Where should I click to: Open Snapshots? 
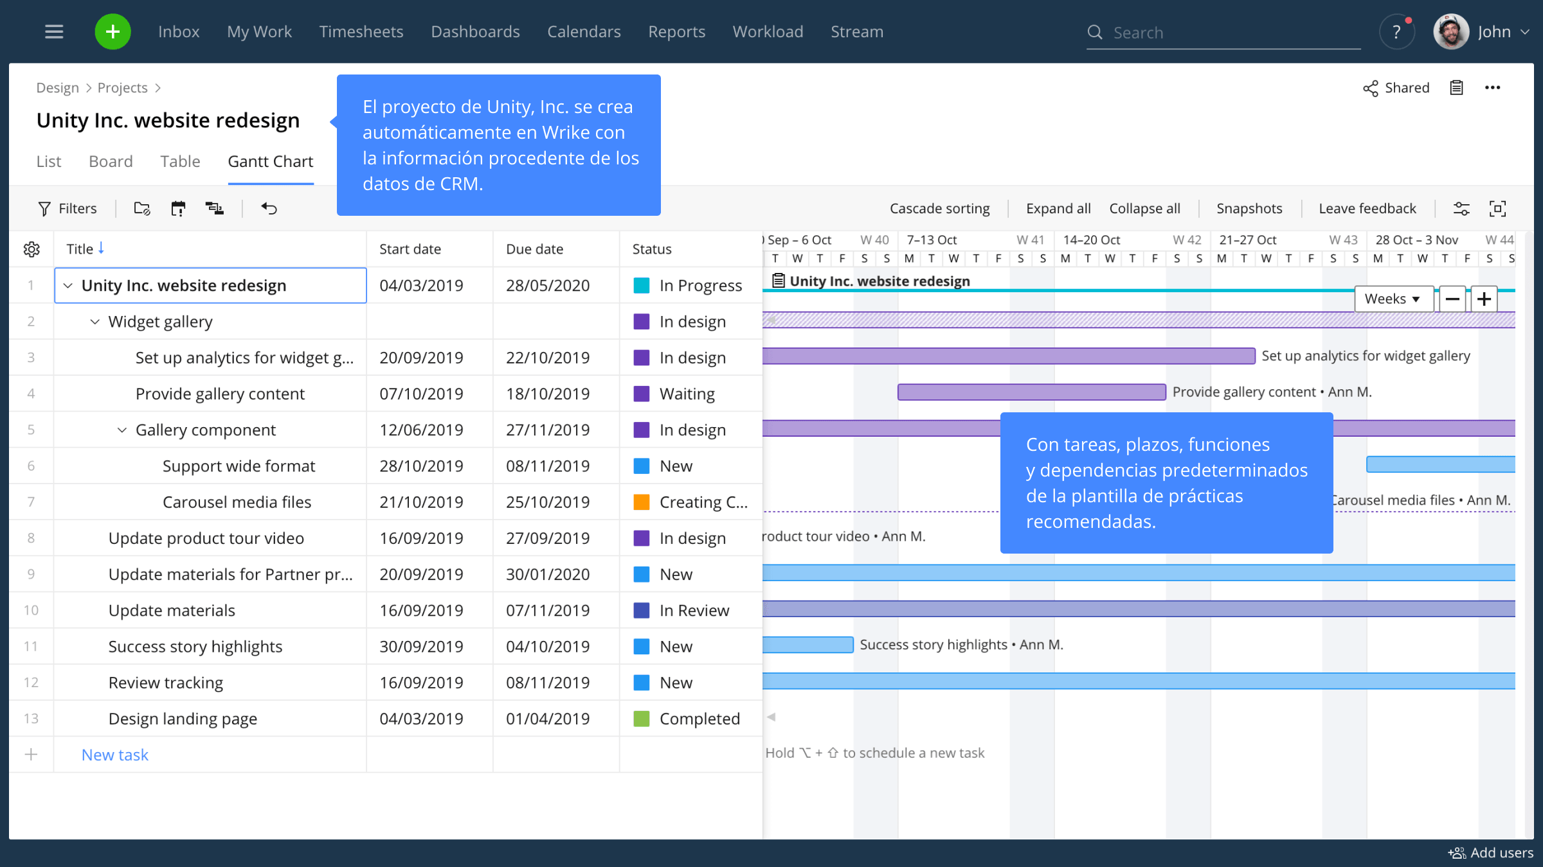click(1249, 209)
